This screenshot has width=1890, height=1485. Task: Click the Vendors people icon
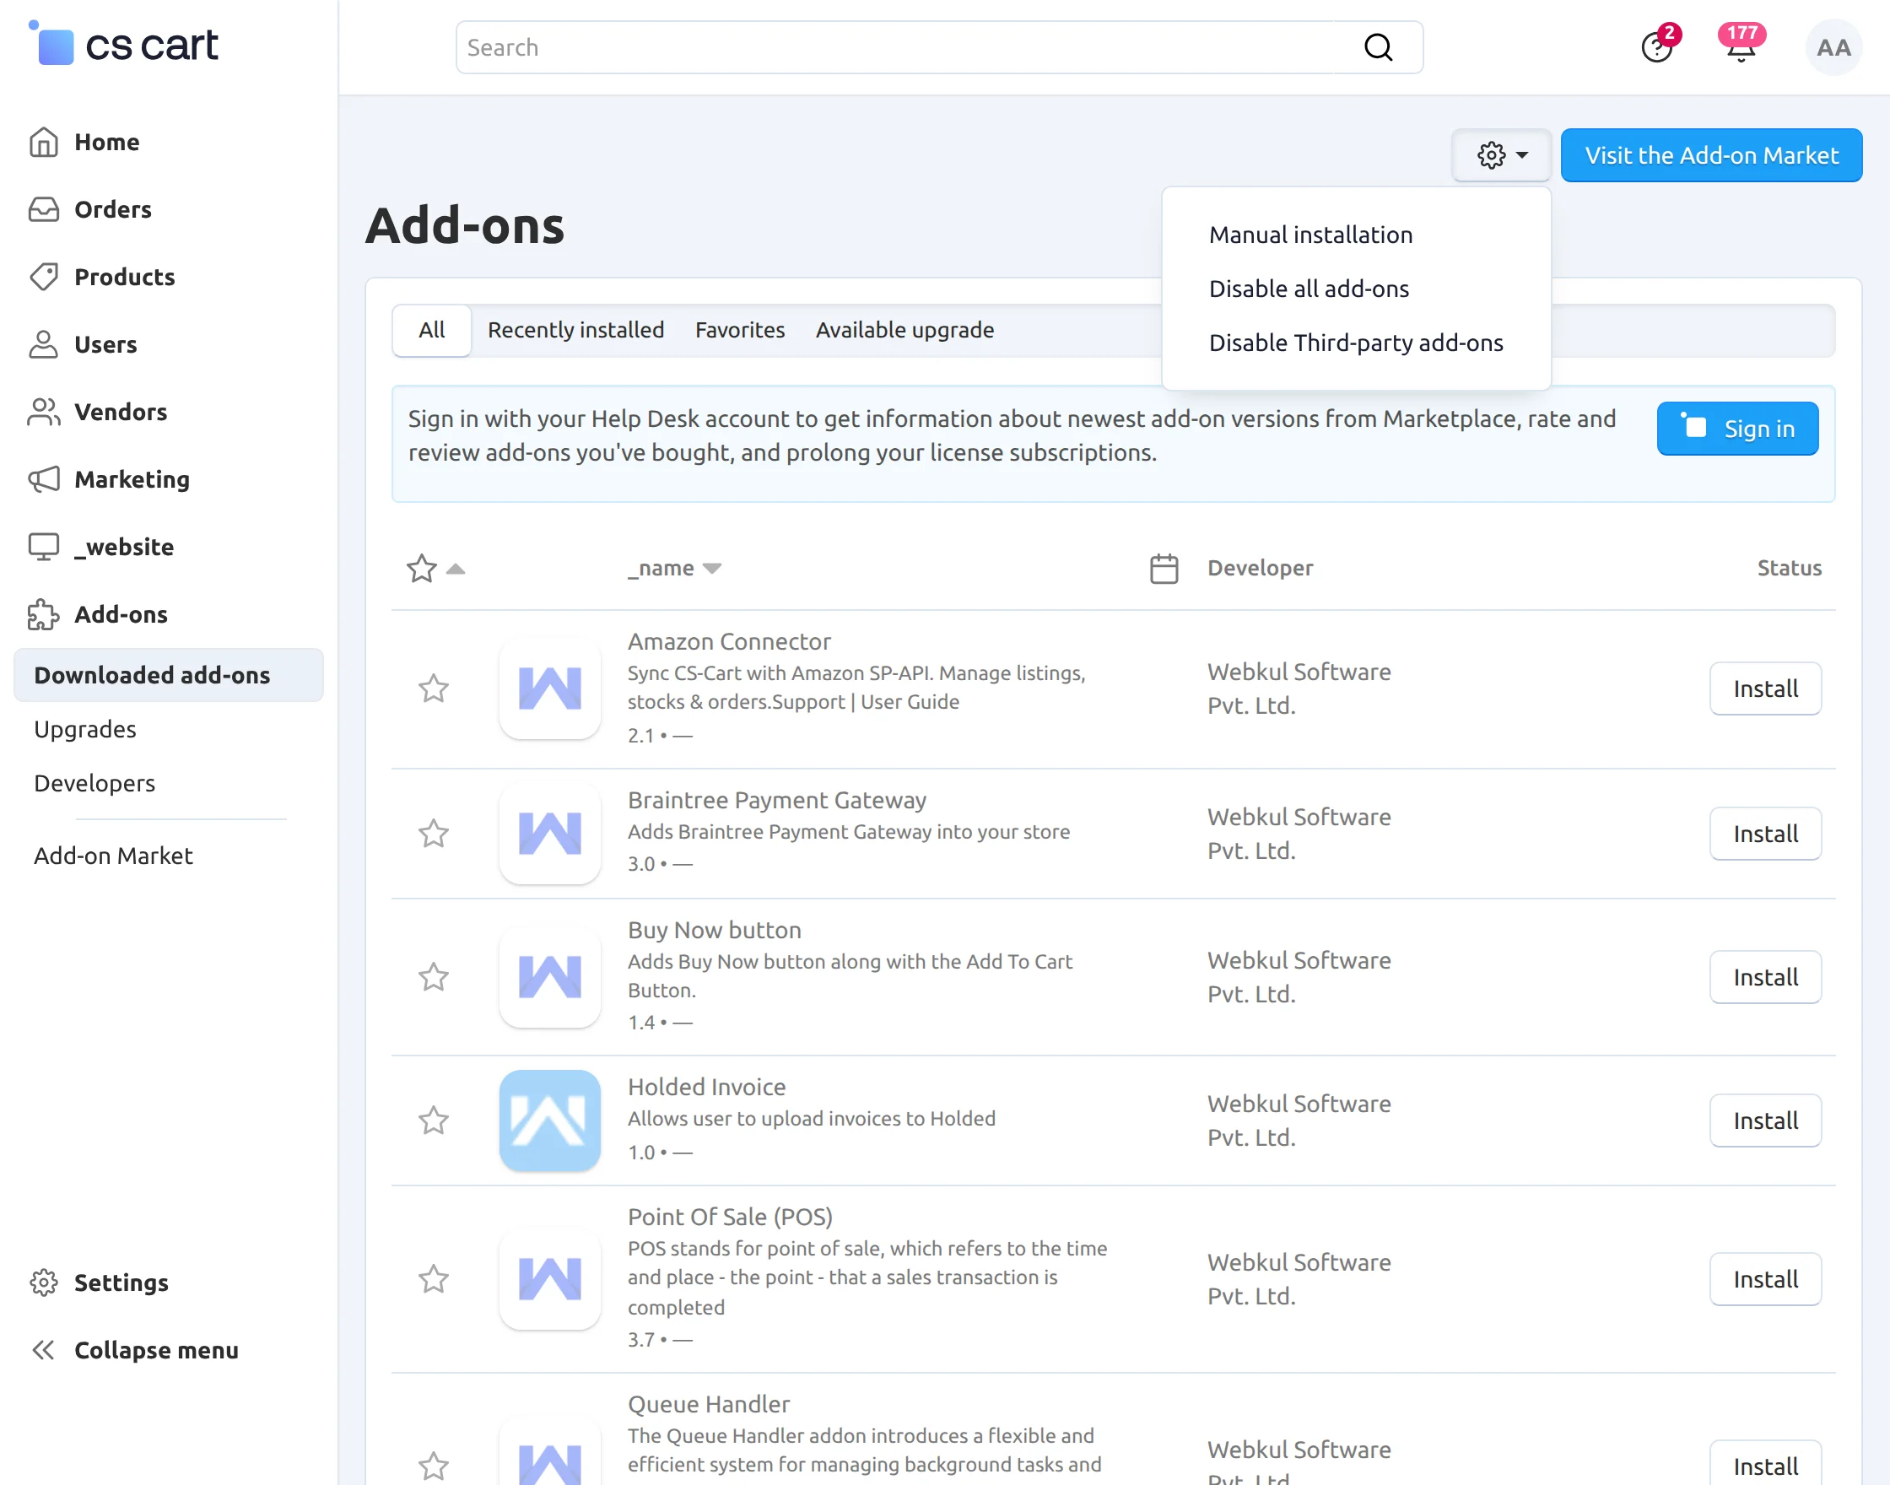44,411
